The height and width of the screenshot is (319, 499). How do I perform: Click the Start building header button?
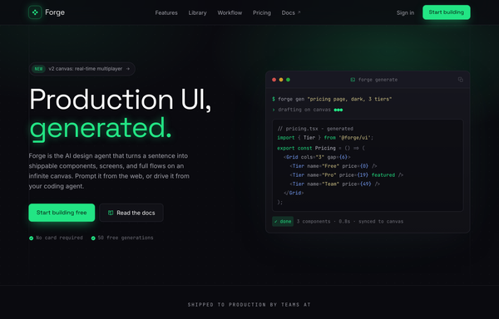click(446, 12)
